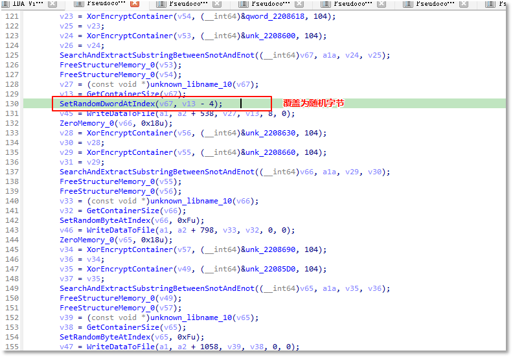513x357 pixels.
Task: Click the red Chinese annotation text
Action: (313, 104)
